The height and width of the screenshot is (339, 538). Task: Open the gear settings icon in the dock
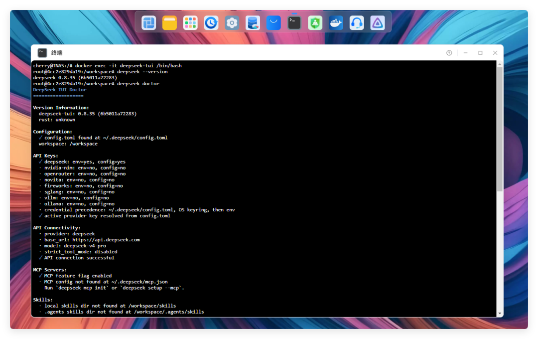click(x=232, y=23)
